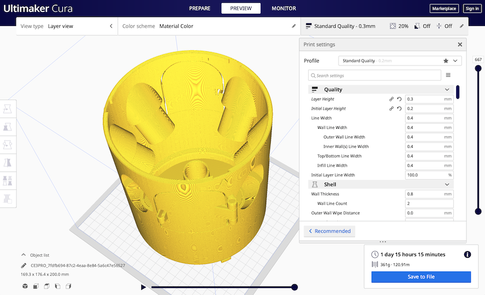This screenshot has height=295, width=485.
Task: Reset Layer Height with revert arrow
Action: 399,99
